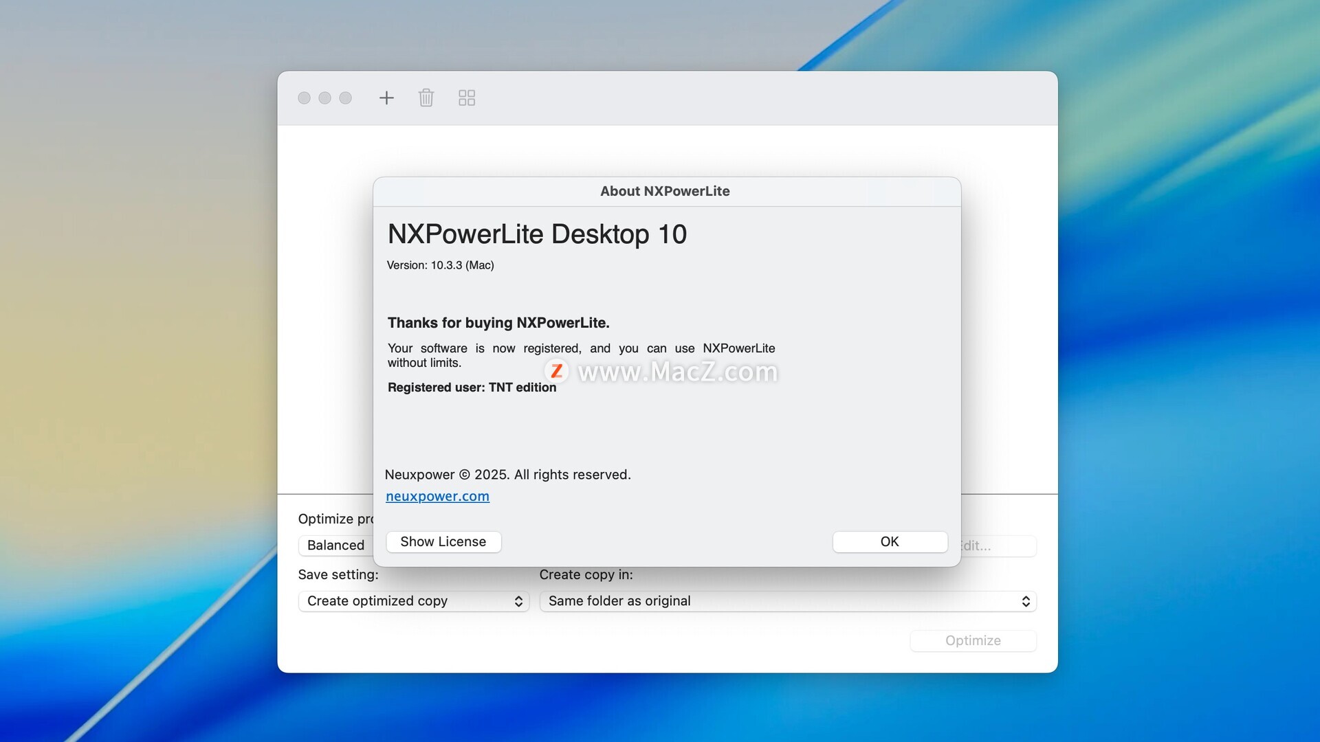Confirm the About dialog with OK
1320x742 pixels.
(x=890, y=541)
